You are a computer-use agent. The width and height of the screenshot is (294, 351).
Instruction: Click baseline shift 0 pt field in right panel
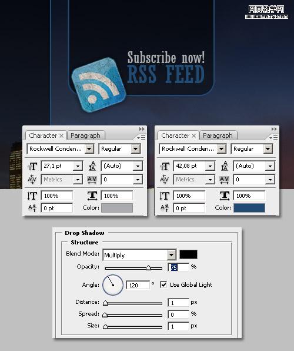(189, 208)
